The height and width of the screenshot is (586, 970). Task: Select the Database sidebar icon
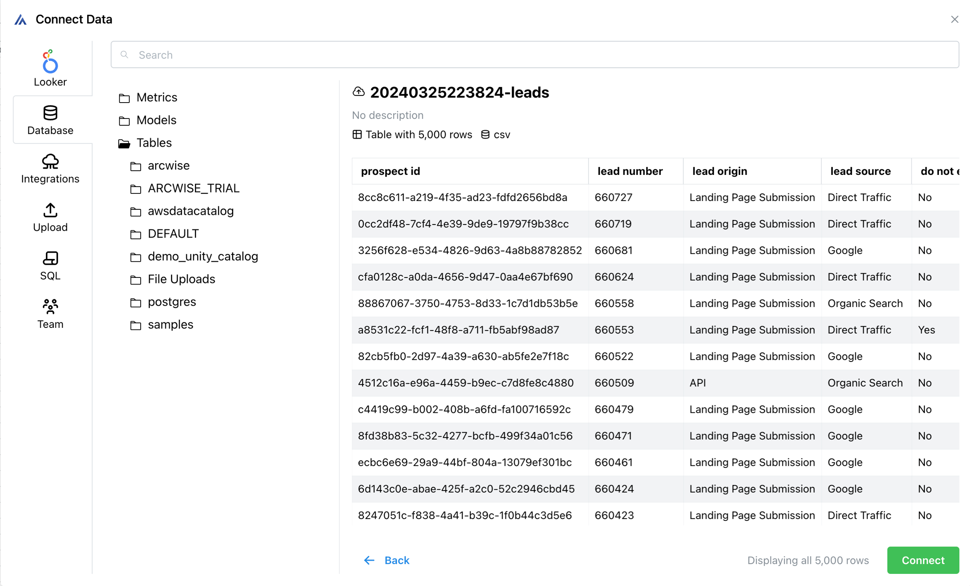coord(50,113)
